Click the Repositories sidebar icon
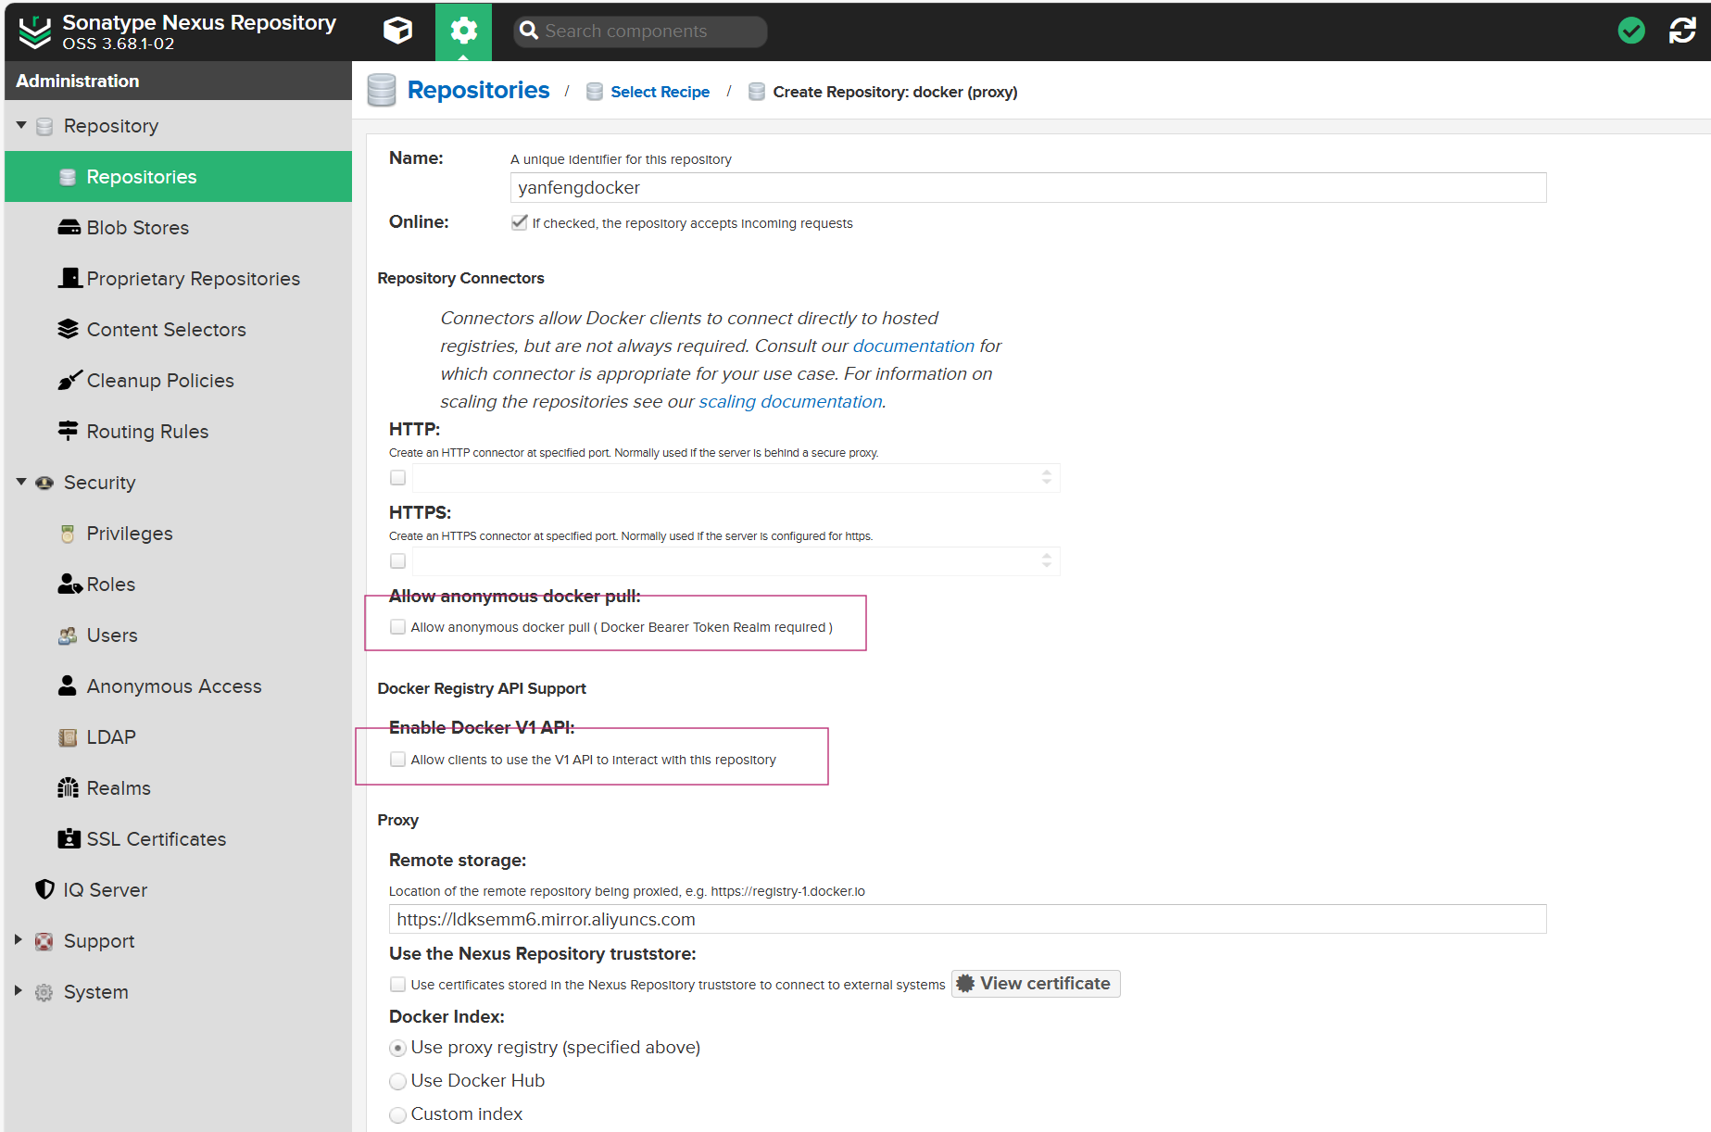The width and height of the screenshot is (1711, 1132). [x=68, y=177]
